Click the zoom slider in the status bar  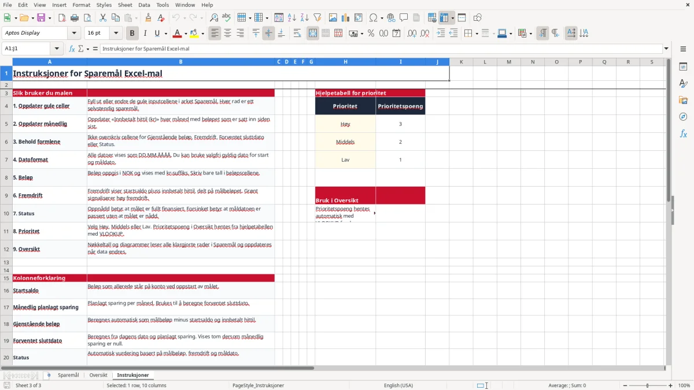tap(647, 385)
